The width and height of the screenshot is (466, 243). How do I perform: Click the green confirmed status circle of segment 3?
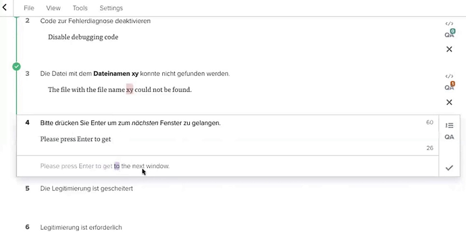(16, 67)
